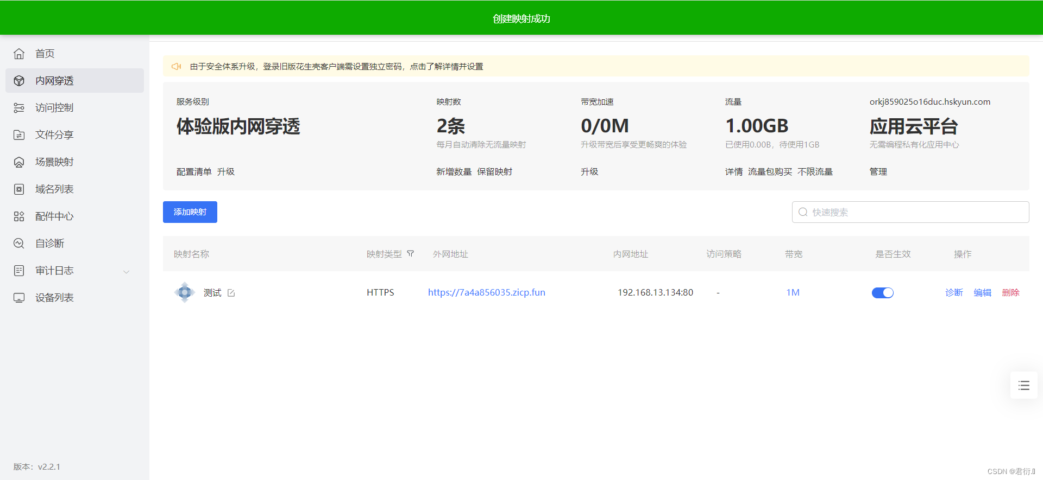
Task: Click the domain list icon beside 域名列表
Action: 19,189
